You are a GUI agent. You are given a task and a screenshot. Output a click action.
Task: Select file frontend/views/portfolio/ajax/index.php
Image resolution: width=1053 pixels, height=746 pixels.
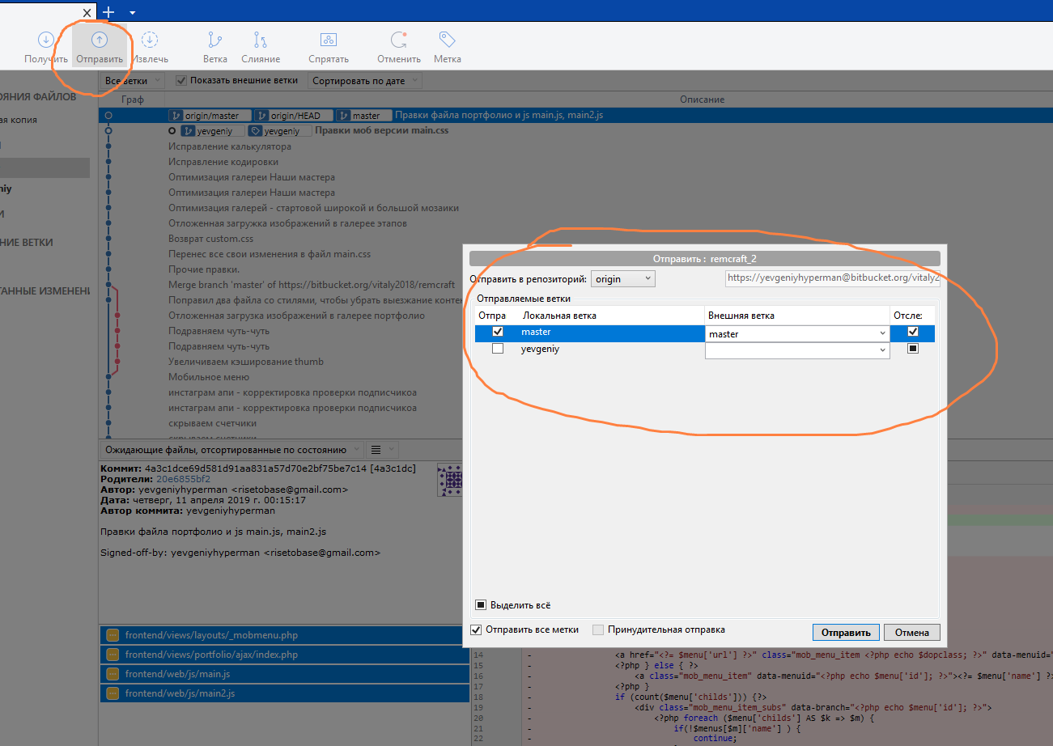[x=285, y=655]
